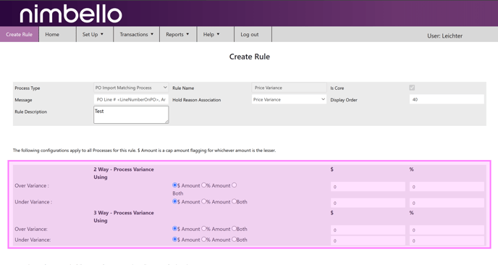Image resolution: width=498 pixels, height=265 pixels.
Task: Open the Transactions dropdown menu
Action: [x=136, y=34]
